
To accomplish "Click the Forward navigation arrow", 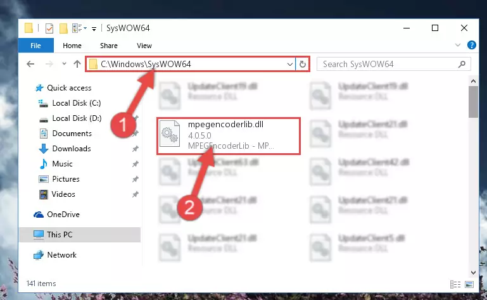I will 49,64.
